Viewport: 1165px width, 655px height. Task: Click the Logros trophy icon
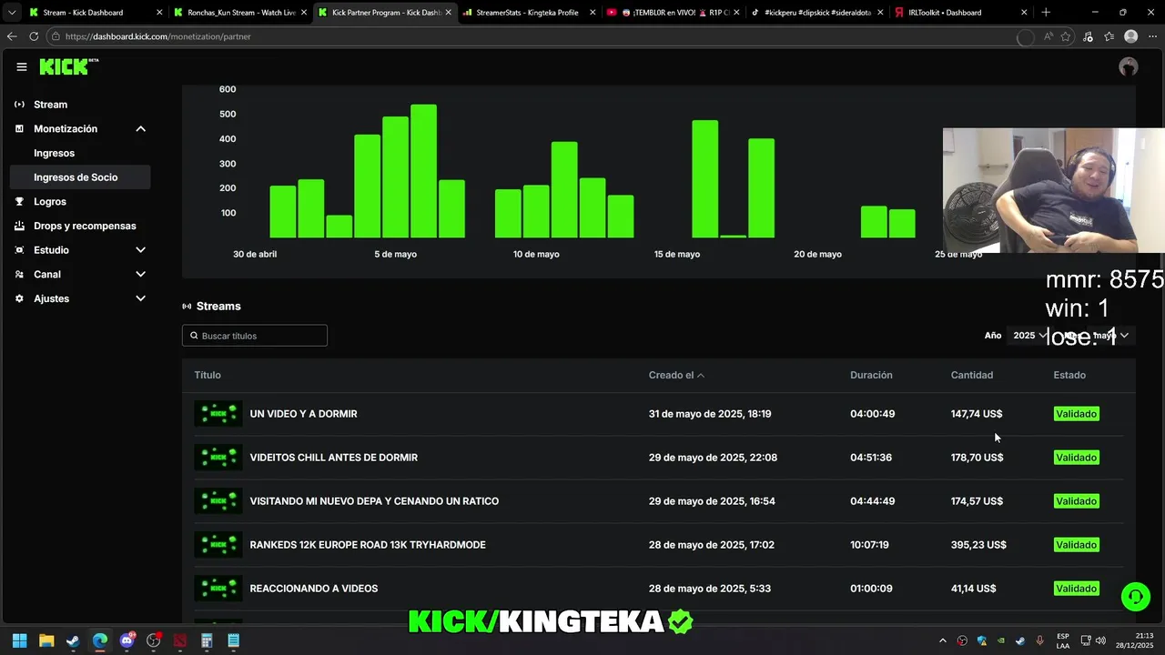coord(19,202)
